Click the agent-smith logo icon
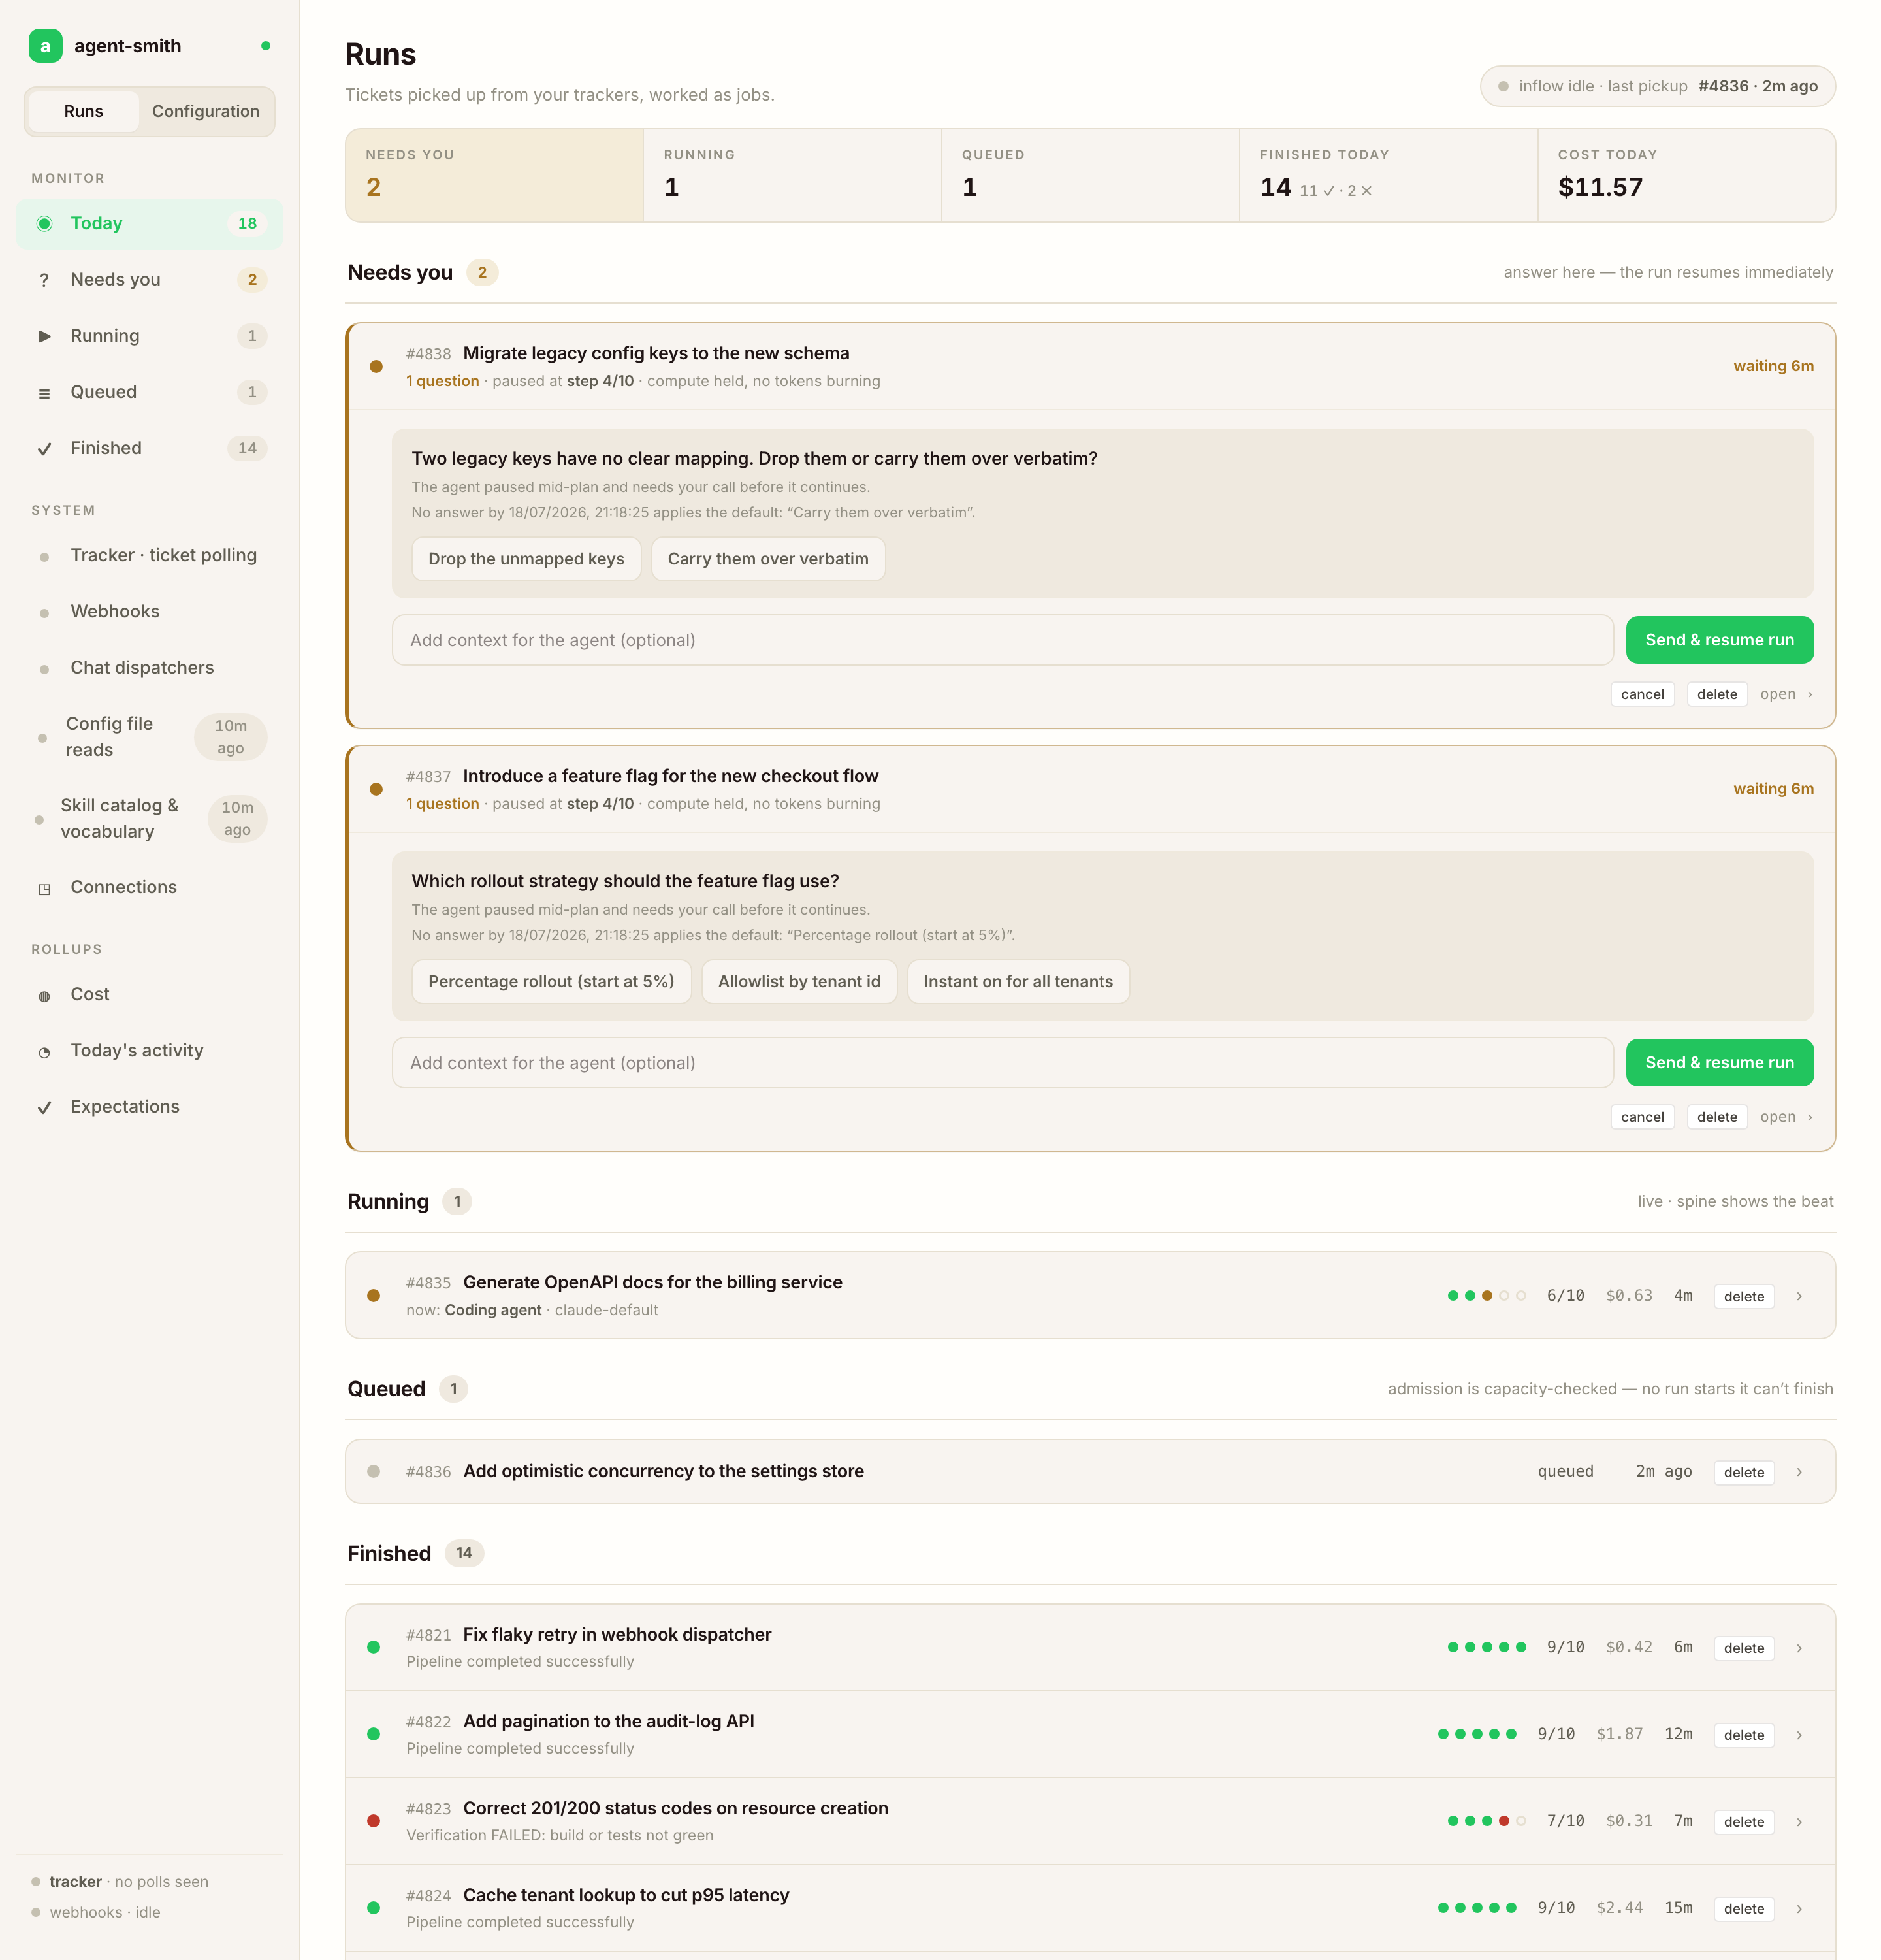The width and height of the screenshot is (1881, 1960). 45,46
